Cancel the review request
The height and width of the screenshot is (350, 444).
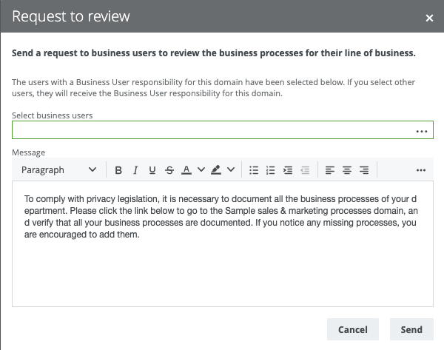353,329
